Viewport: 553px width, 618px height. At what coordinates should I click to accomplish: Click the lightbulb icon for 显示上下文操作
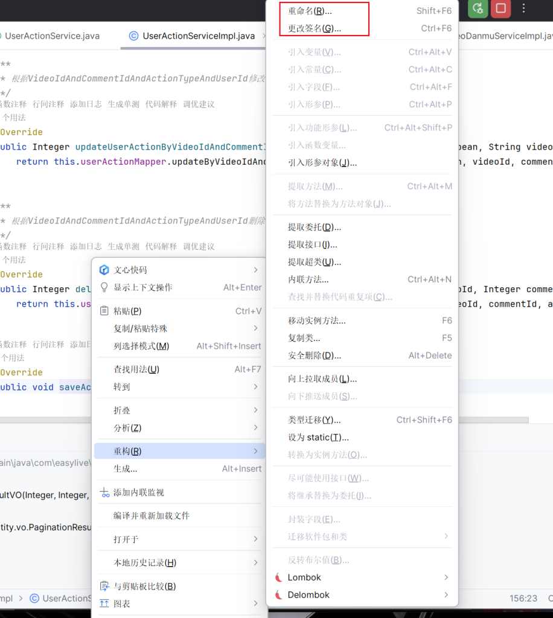pyautogui.click(x=104, y=287)
